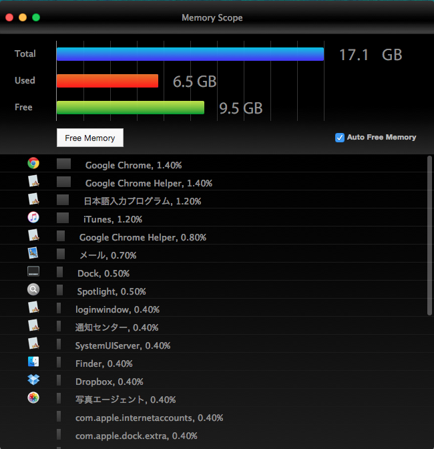Click the icon beside Google Chrome Helper, 0.80%
The height and width of the screenshot is (449, 434).
click(33, 235)
